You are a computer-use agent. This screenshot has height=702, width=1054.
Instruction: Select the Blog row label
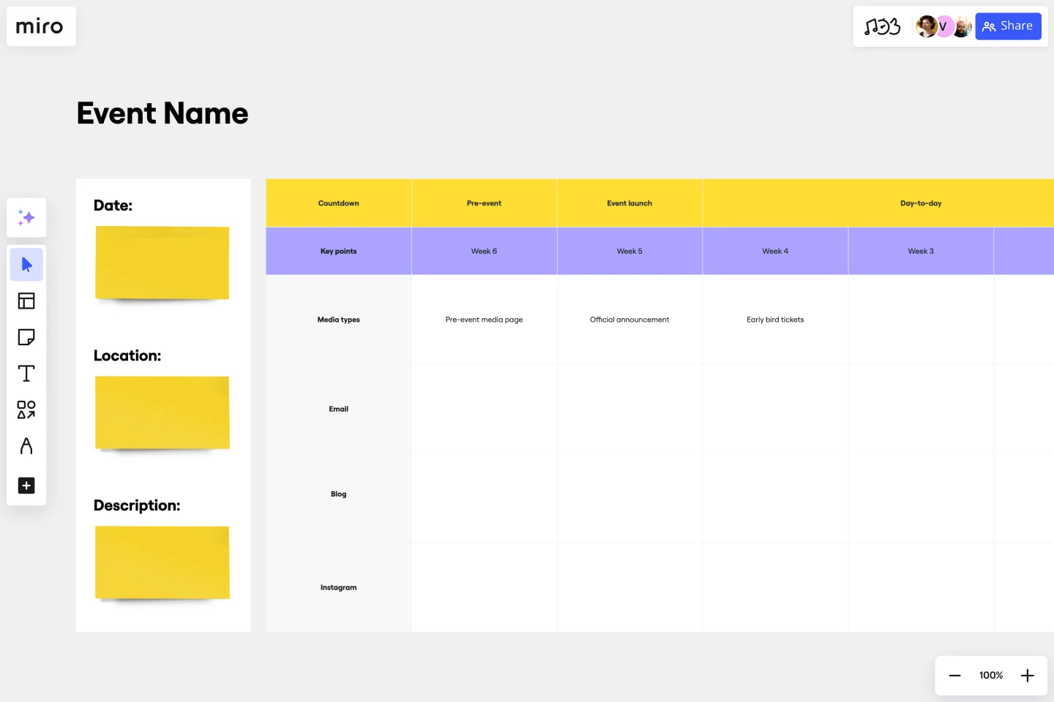(339, 494)
